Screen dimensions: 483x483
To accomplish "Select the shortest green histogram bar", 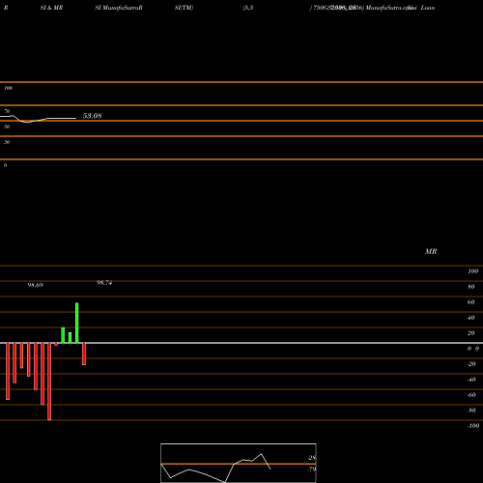I will 70,338.
